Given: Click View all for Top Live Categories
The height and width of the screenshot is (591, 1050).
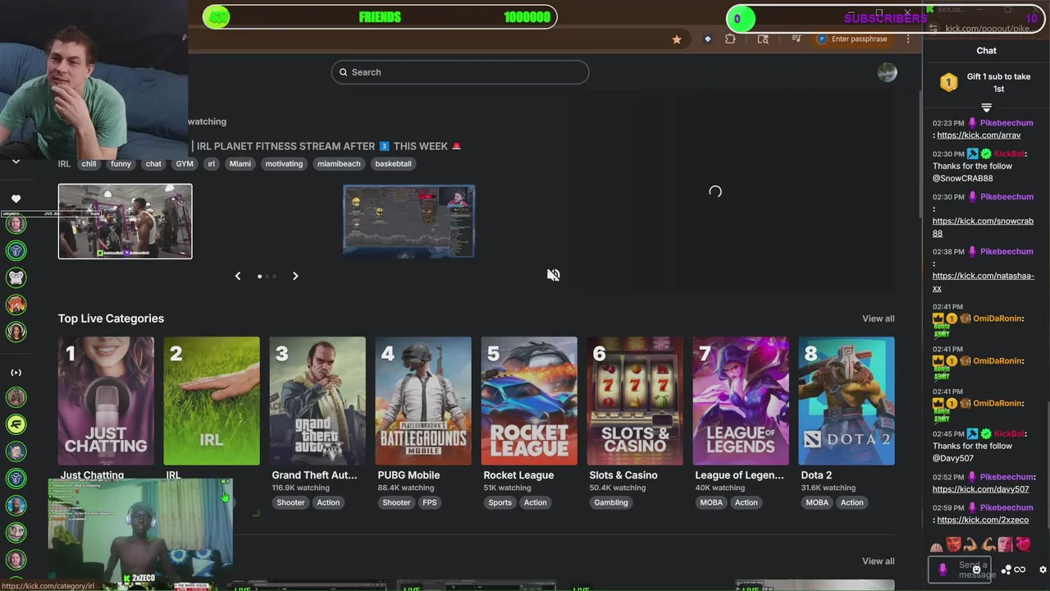Looking at the screenshot, I should pos(878,318).
